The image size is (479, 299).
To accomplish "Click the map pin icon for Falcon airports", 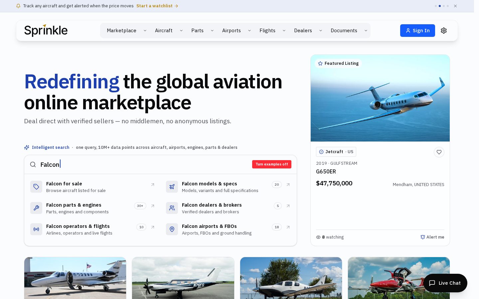I will coord(172,229).
